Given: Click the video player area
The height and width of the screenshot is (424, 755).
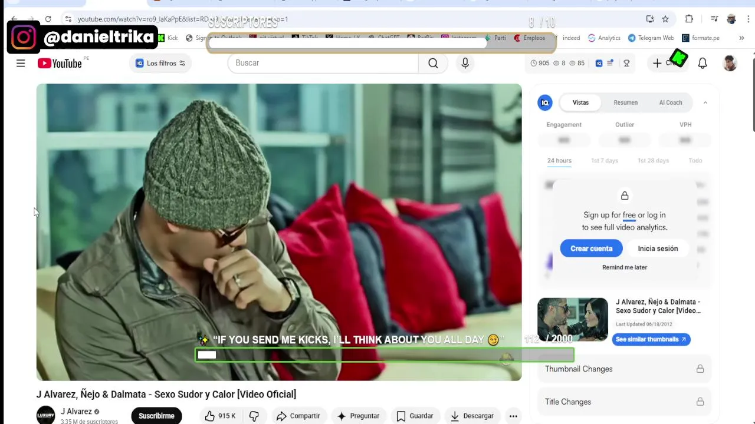Looking at the screenshot, I should pyautogui.click(x=279, y=232).
